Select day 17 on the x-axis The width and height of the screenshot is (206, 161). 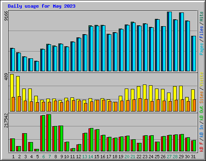click(x=109, y=157)
